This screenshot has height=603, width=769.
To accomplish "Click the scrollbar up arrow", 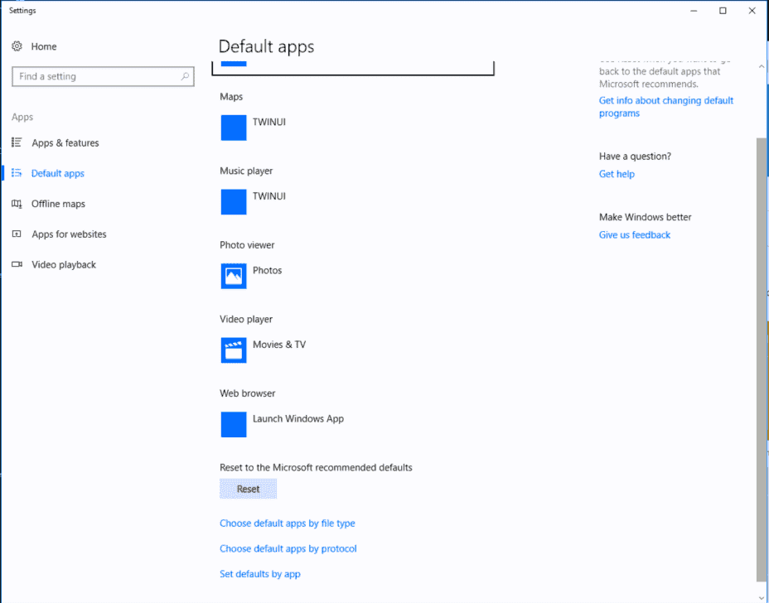I will click(762, 66).
